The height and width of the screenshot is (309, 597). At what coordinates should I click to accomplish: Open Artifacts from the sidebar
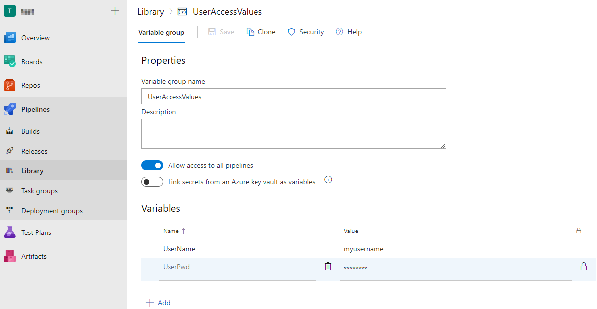coord(34,256)
